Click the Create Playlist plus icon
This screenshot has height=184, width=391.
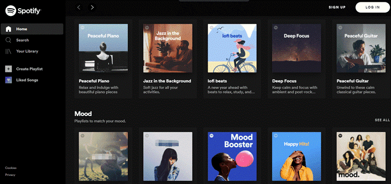click(8, 69)
